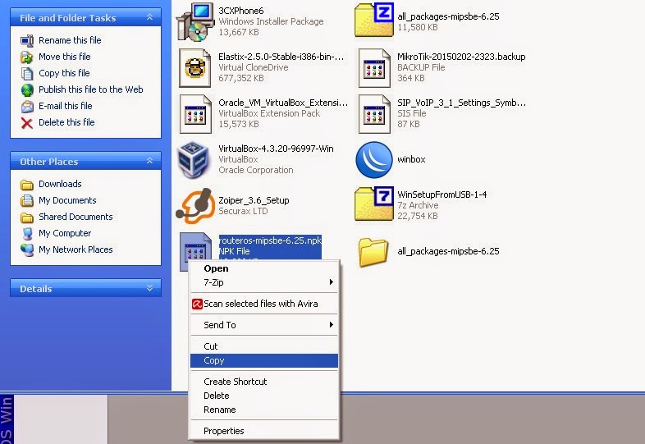Select the 3CXPhone6 installer icon
The height and width of the screenshot is (444, 645).
coord(195,21)
